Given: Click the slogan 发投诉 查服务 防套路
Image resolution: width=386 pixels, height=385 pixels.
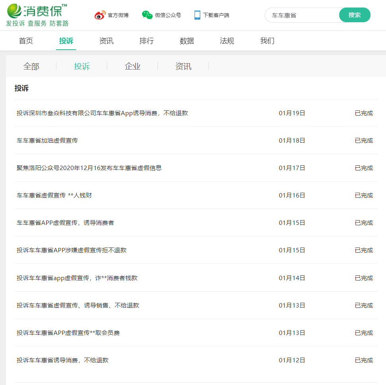Looking at the screenshot, I should (x=37, y=23).
